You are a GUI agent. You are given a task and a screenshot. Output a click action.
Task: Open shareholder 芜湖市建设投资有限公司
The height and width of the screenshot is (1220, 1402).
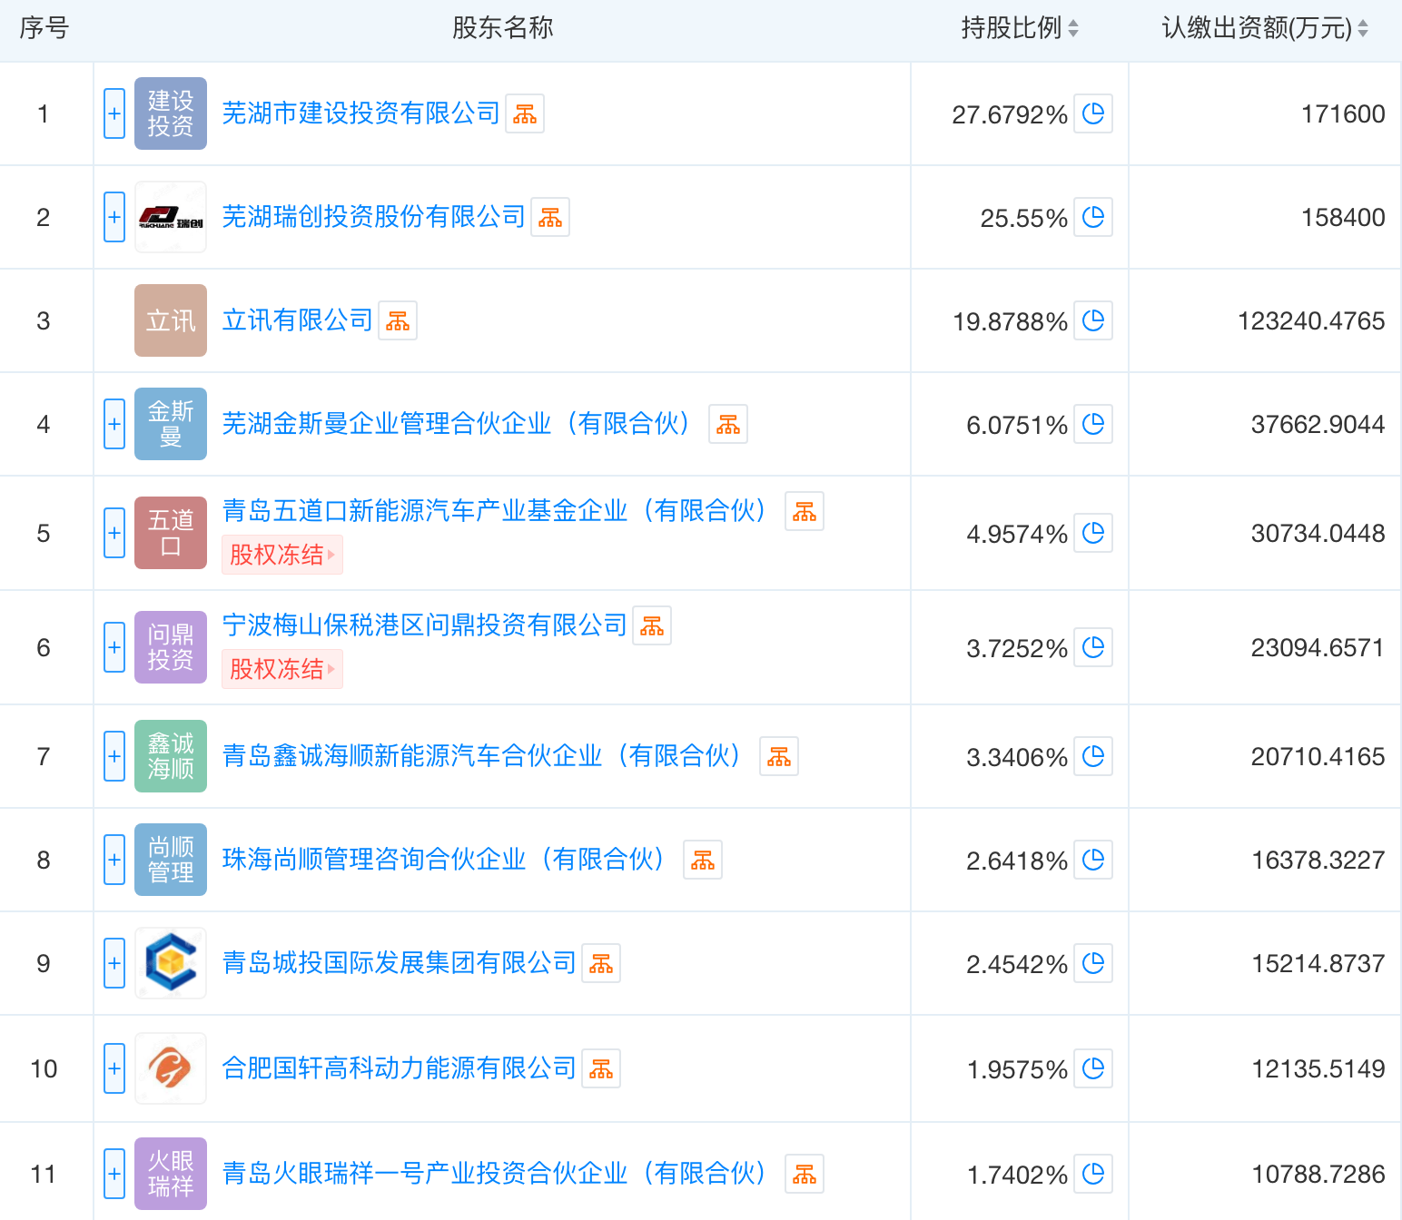pyautogui.click(x=361, y=113)
